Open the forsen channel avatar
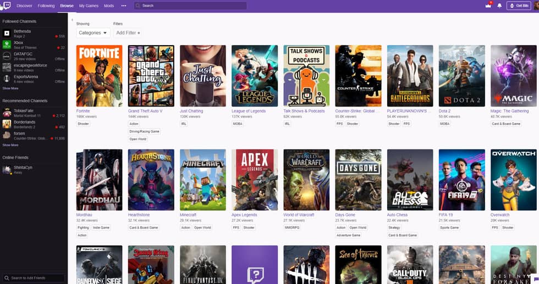Image resolution: width=539 pixels, height=284 pixels. (7, 135)
